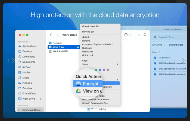Go to previous slide arrow
Screen dimensions: 190x121
[x=8, y=60]
